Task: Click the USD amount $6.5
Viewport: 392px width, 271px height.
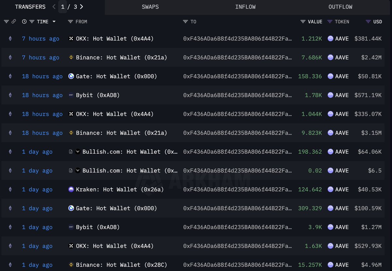Action: pos(375,171)
